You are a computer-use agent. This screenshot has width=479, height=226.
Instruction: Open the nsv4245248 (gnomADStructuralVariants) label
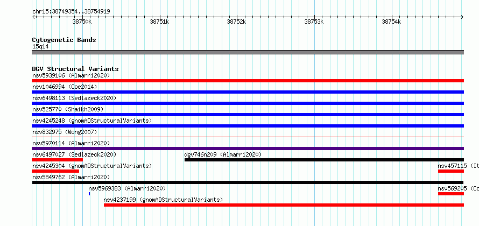coord(92,121)
